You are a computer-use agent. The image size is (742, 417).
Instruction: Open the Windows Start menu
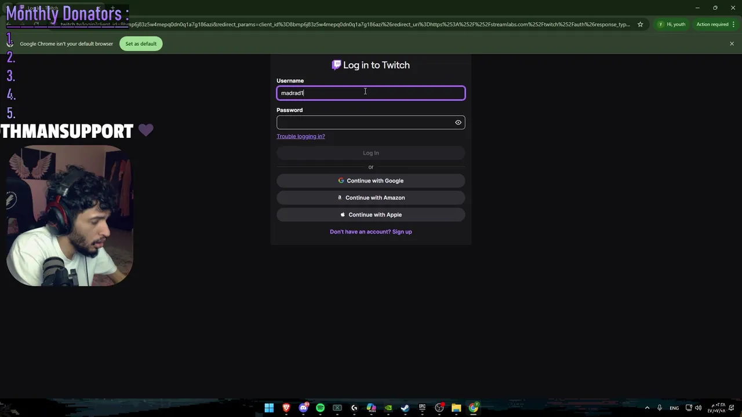point(269,408)
